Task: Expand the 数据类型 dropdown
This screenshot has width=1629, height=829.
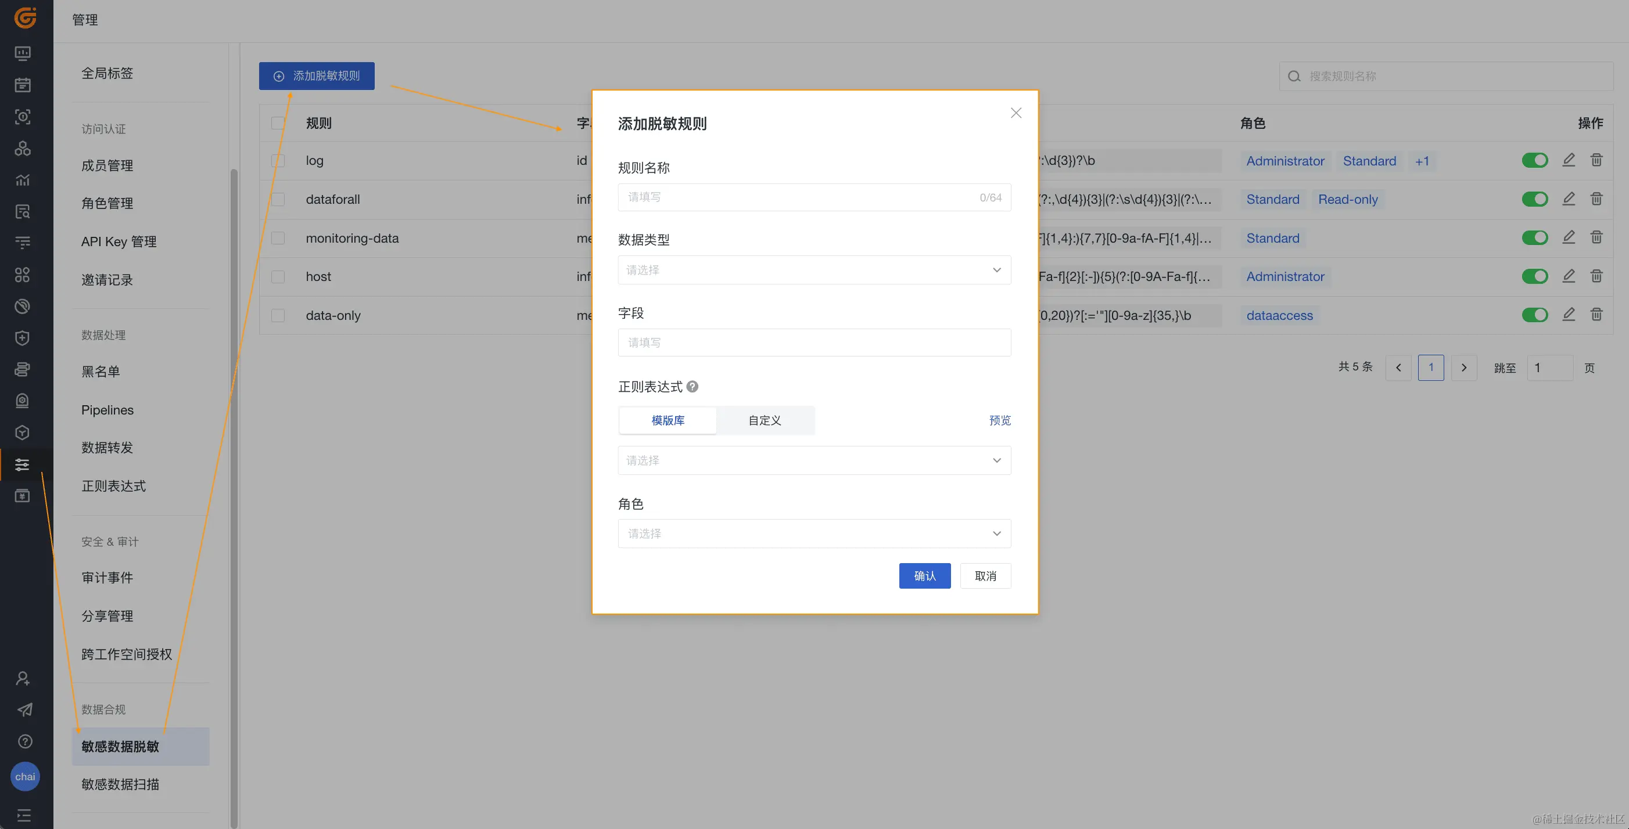Action: click(814, 270)
